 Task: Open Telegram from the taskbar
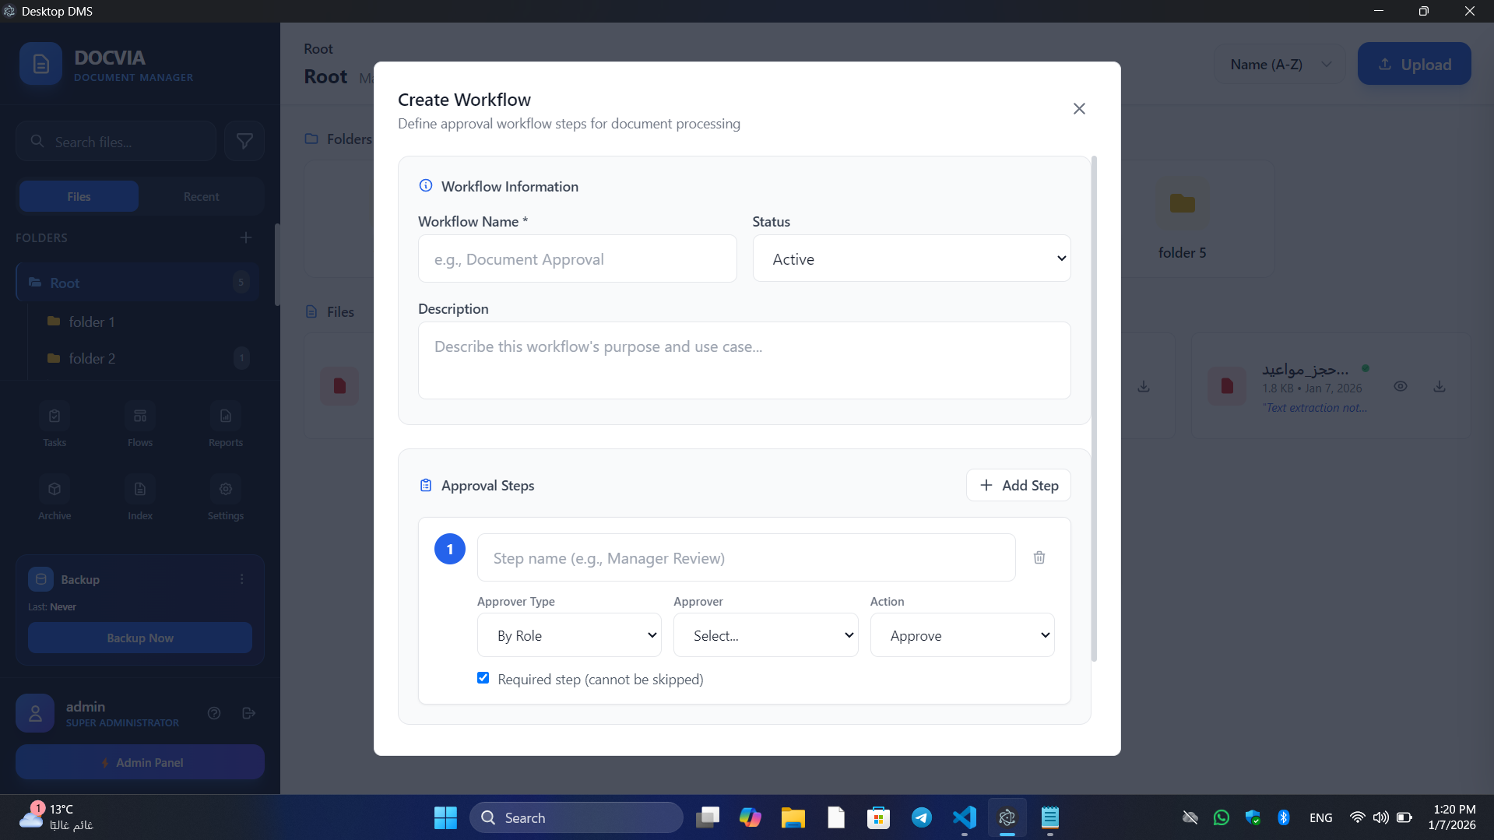click(922, 818)
